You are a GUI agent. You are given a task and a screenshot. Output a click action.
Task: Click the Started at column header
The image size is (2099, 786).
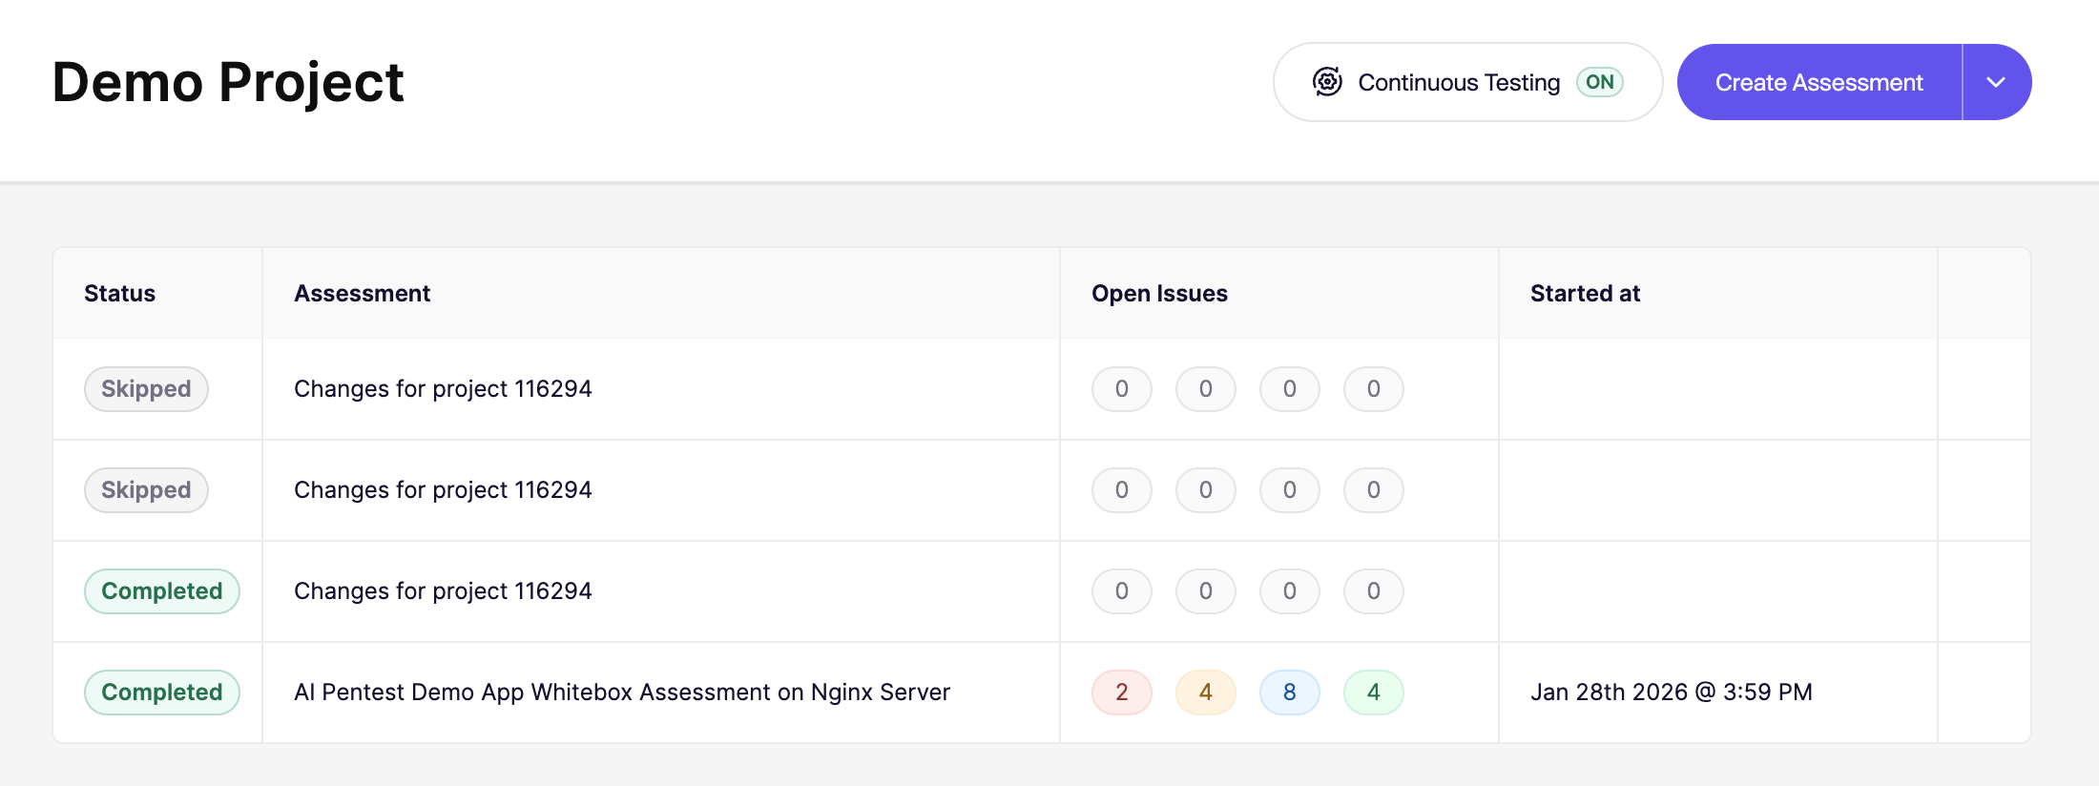(1585, 294)
